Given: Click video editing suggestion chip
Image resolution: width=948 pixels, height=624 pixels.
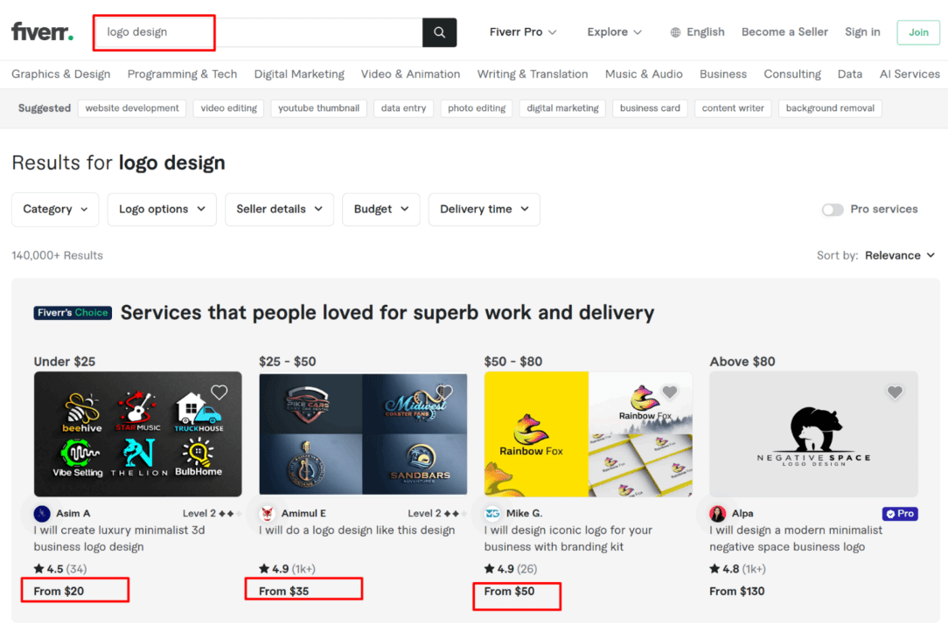Looking at the screenshot, I should [228, 108].
